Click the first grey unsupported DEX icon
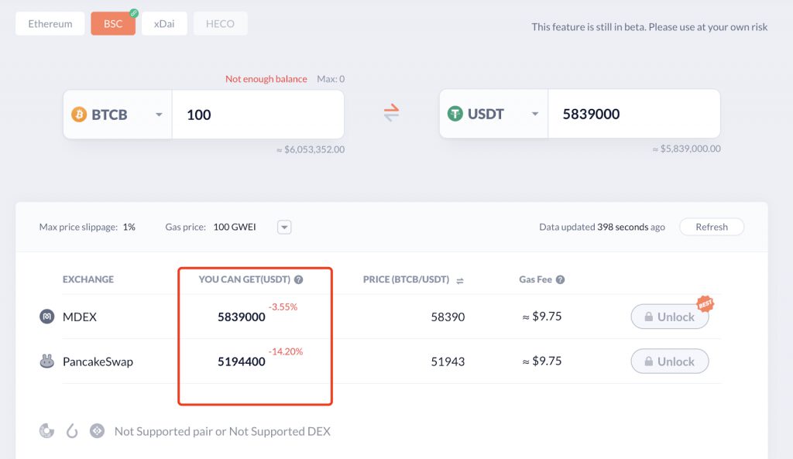The width and height of the screenshot is (793, 459). [47, 431]
